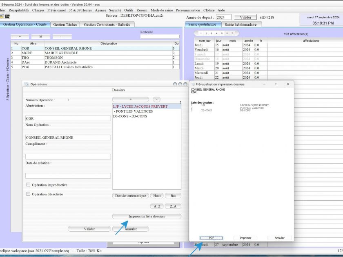Screen dimensions: 343x257
Task: Open the 35 & 39 Heures menu
Action: pyautogui.click(x=80, y=10)
